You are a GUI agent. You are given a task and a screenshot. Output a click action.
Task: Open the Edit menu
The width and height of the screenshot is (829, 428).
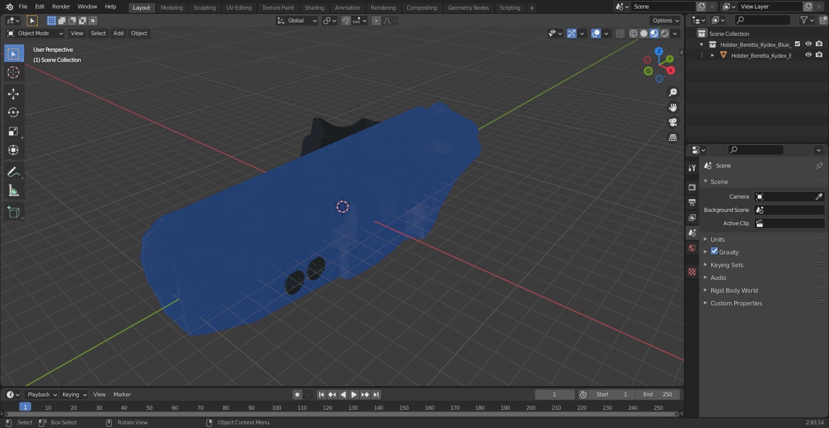point(39,7)
